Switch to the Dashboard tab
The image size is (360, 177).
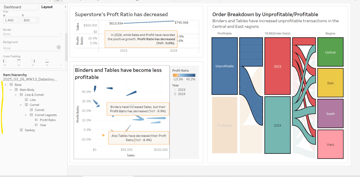point(12,7)
